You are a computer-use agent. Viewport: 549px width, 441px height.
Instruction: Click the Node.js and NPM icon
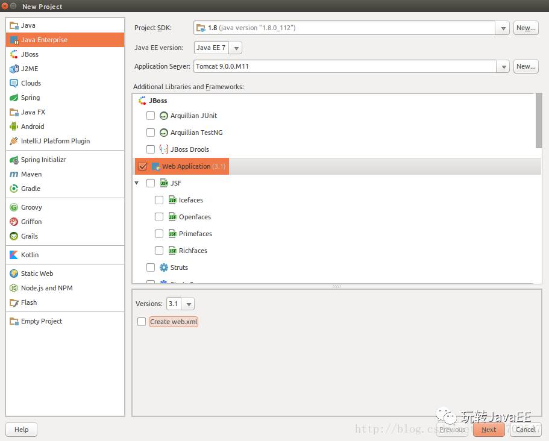(14, 288)
